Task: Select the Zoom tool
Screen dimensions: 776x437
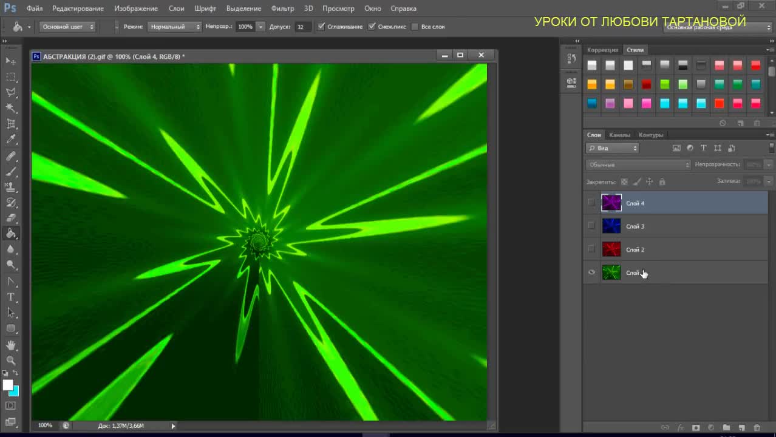Action: pyautogui.click(x=11, y=360)
